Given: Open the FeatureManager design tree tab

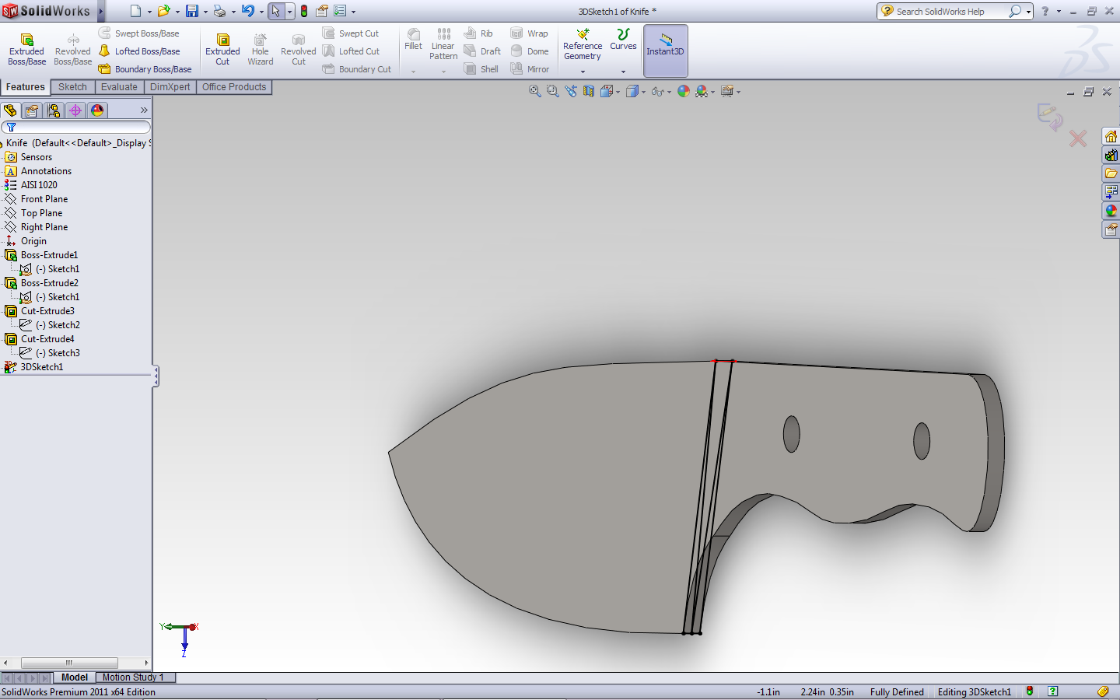Looking at the screenshot, I should click(x=10, y=110).
